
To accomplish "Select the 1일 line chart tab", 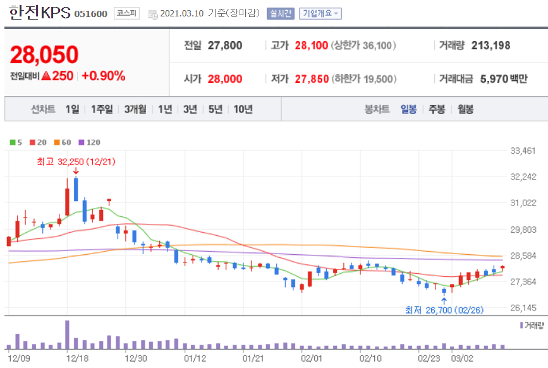I will coord(72,109).
